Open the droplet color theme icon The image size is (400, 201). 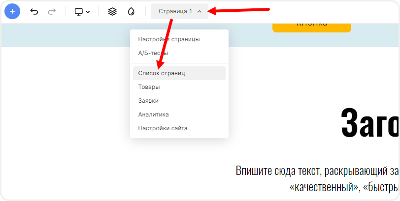pyautogui.click(x=131, y=11)
